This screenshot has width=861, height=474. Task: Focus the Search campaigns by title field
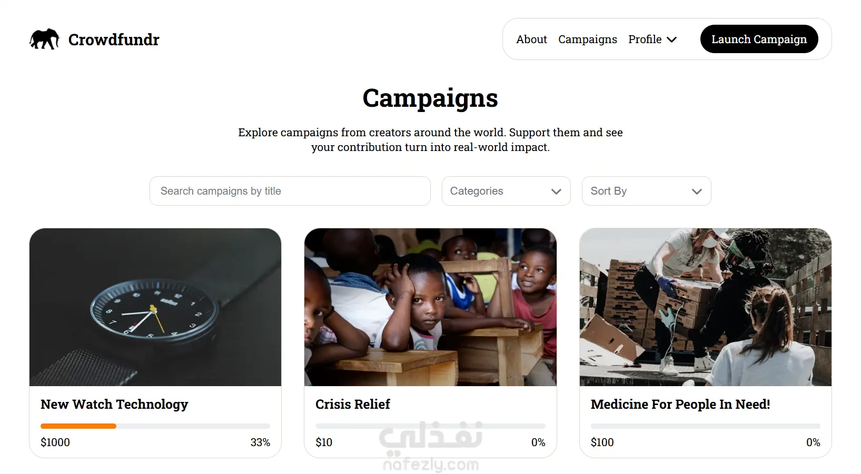[x=290, y=191]
